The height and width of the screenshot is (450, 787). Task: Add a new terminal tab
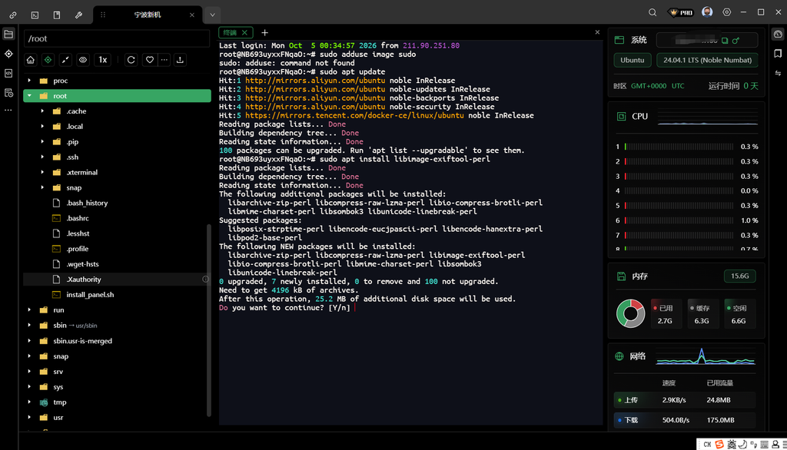[264, 32]
